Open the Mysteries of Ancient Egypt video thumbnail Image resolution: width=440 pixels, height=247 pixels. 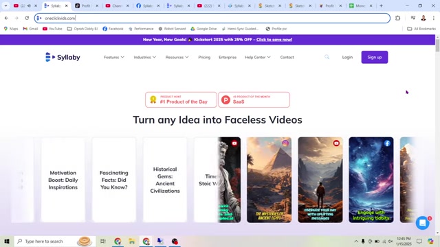269,180
